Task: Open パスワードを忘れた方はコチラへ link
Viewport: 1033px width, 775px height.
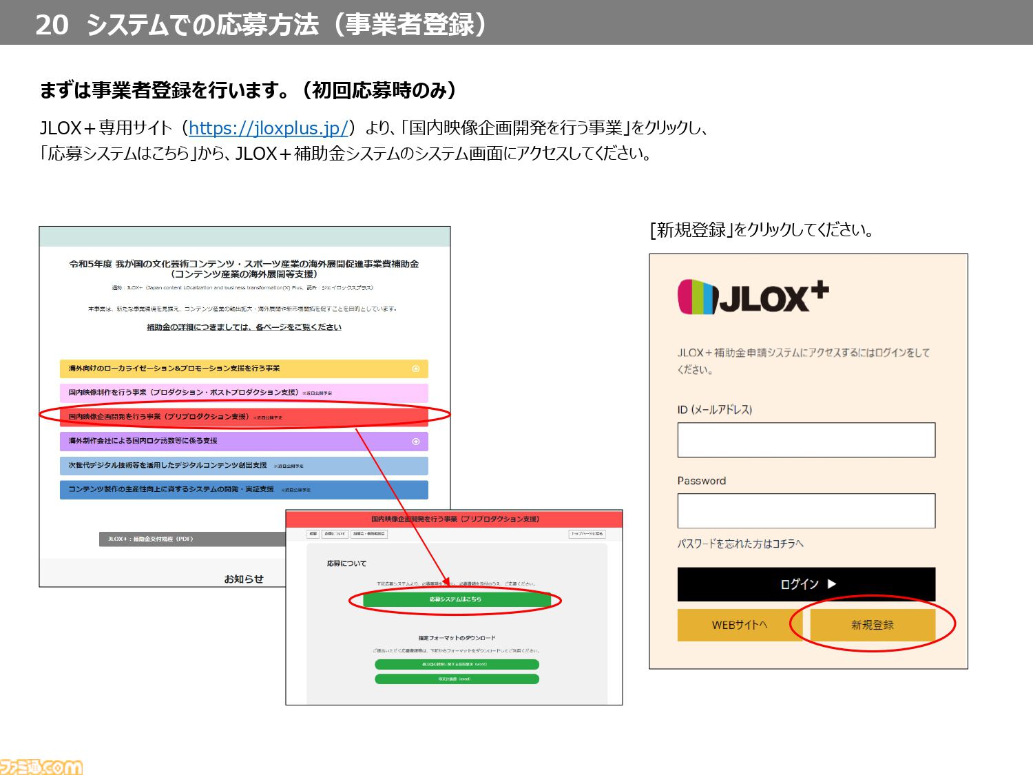Action: [740, 544]
